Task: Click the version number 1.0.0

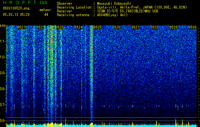Action: click(43, 3)
